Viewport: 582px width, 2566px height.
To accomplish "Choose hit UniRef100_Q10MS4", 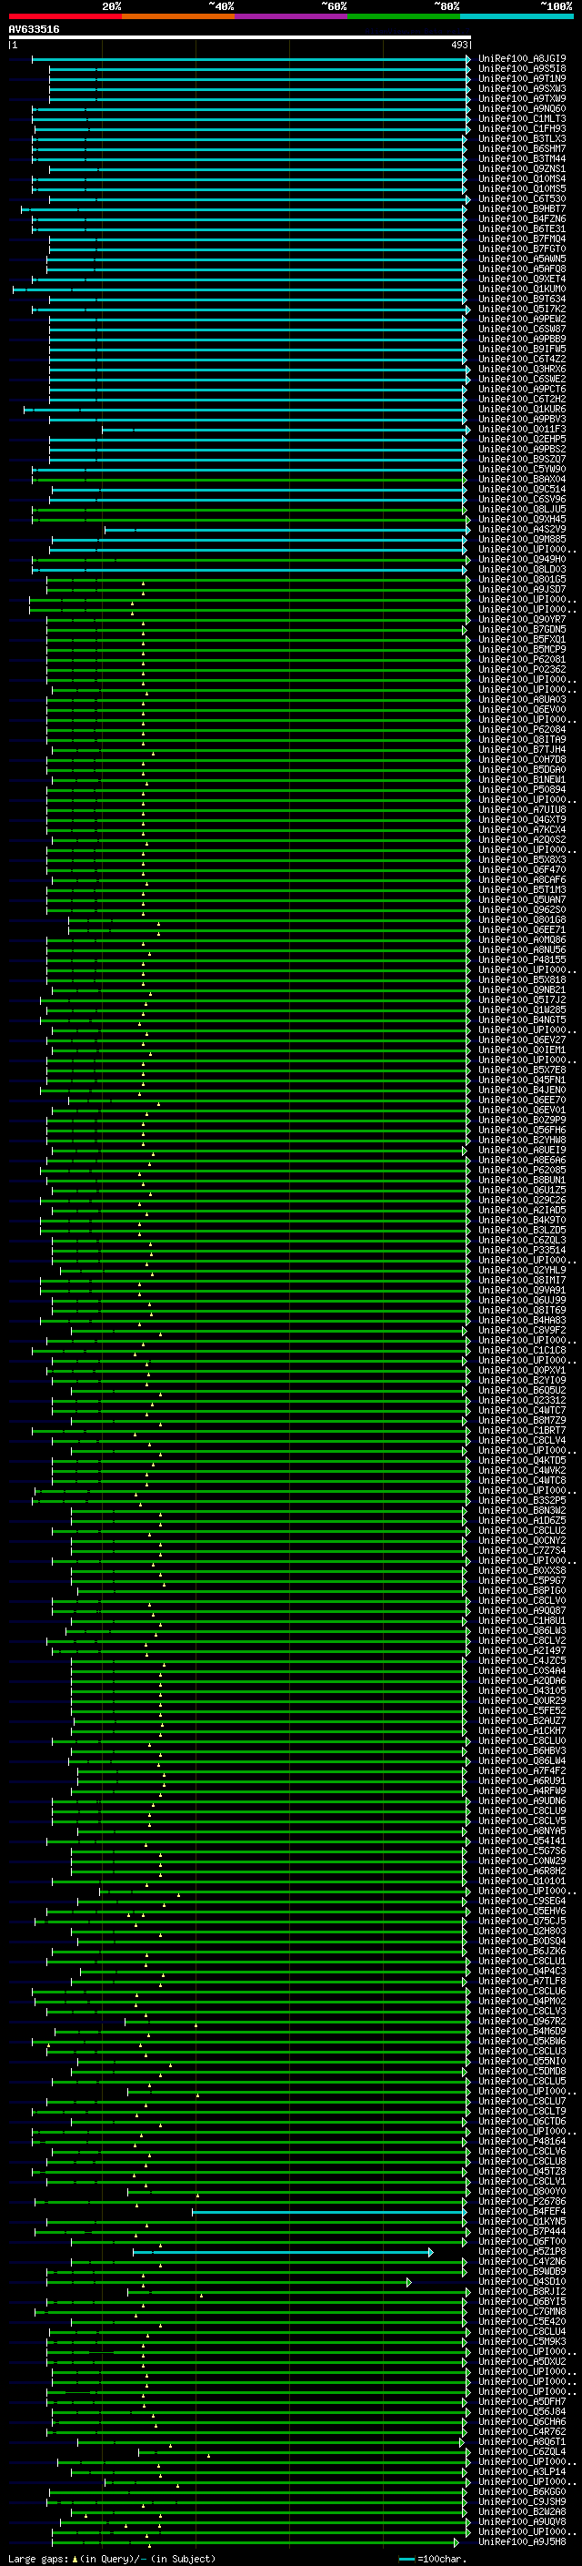I will [522, 179].
